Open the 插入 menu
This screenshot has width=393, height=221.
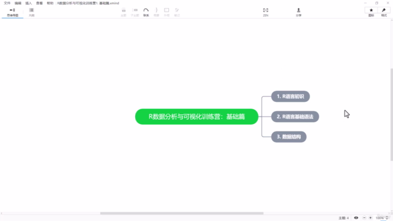[x=29, y=3]
